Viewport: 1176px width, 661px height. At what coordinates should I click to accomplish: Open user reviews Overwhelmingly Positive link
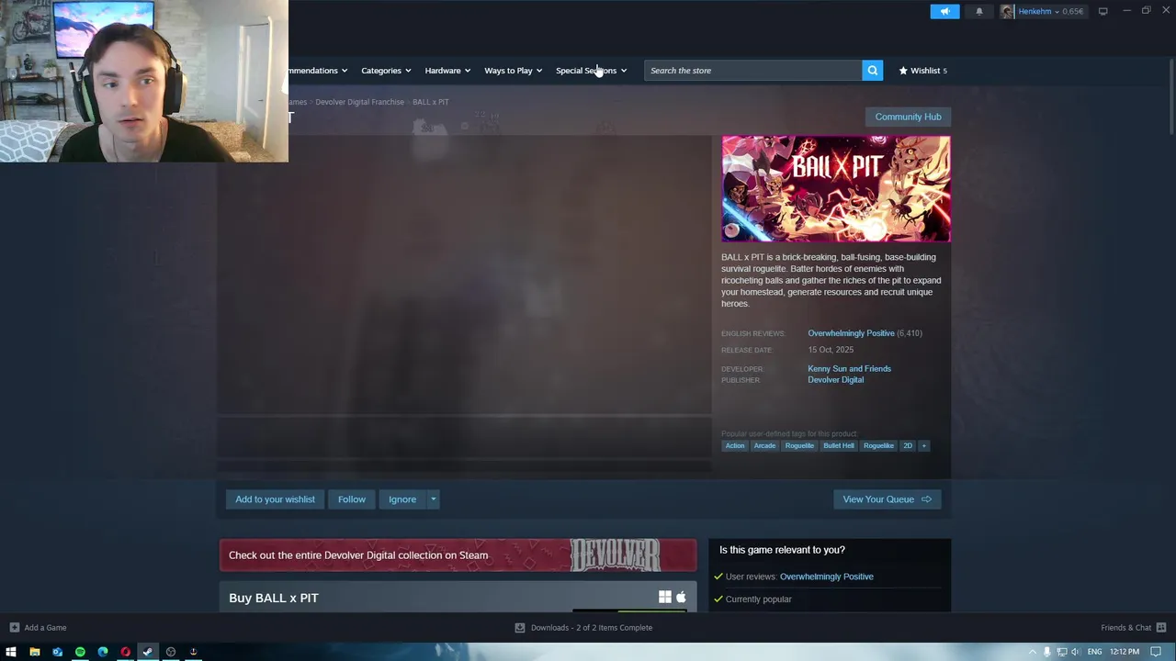click(826, 577)
